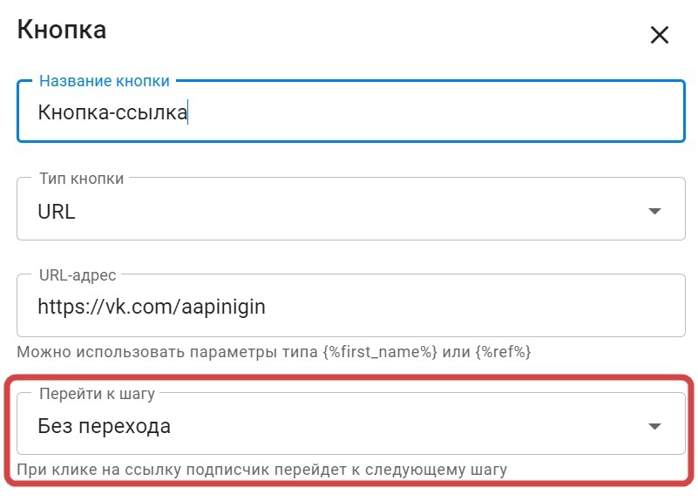Image resolution: width=698 pixels, height=501 pixels.
Task: Open the Тип кнопки dropdown
Action: coord(350,211)
